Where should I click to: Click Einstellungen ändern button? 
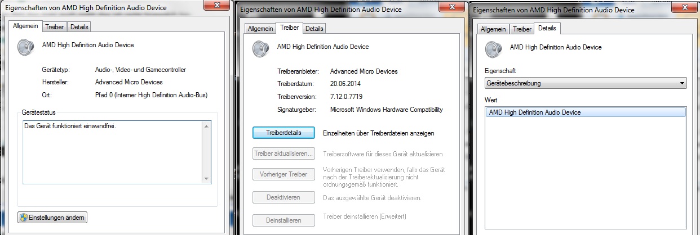pos(52,217)
